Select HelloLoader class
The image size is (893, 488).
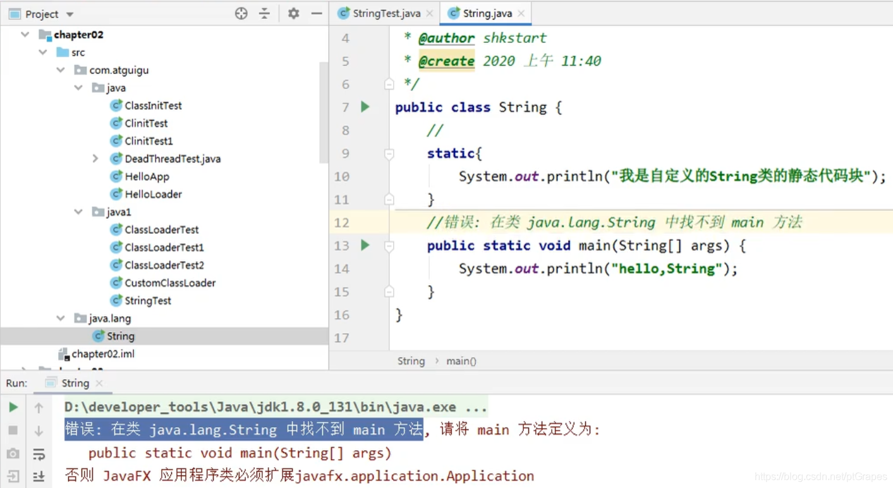coord(153,194)
